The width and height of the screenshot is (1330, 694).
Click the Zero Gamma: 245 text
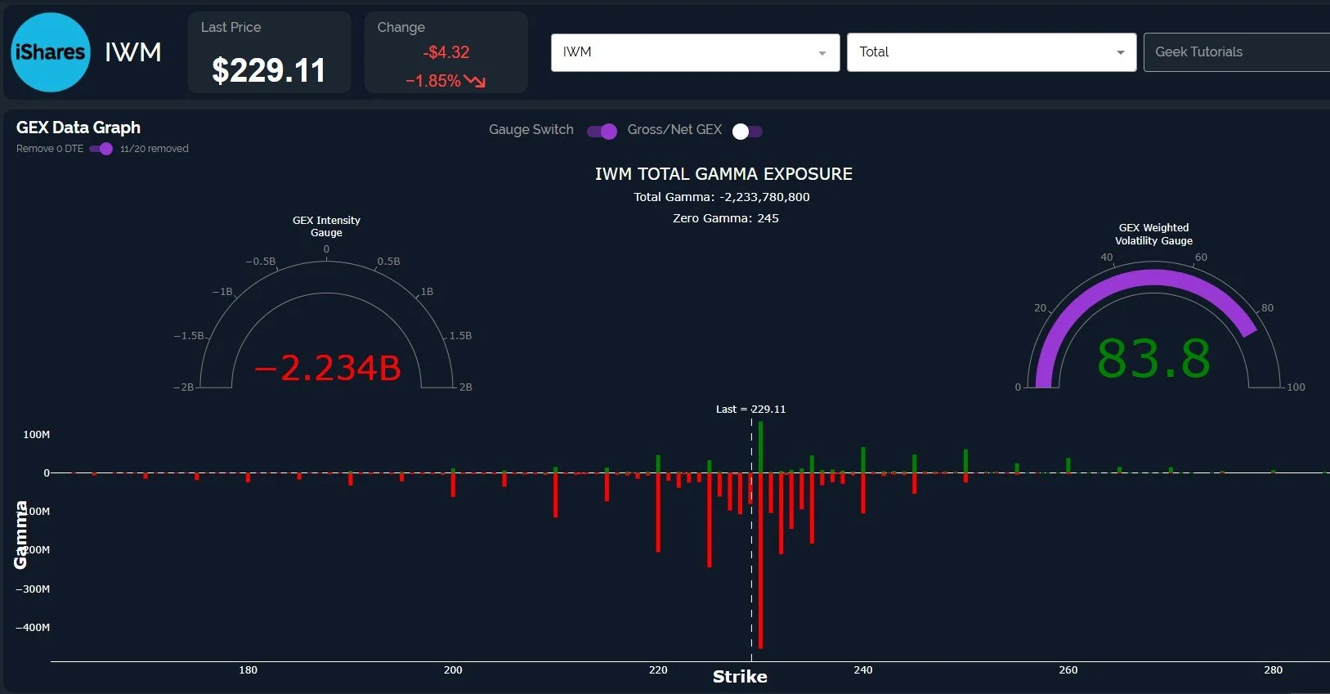(726, 218)
